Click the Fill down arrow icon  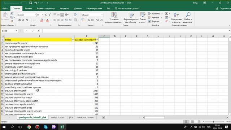(166, 17)
